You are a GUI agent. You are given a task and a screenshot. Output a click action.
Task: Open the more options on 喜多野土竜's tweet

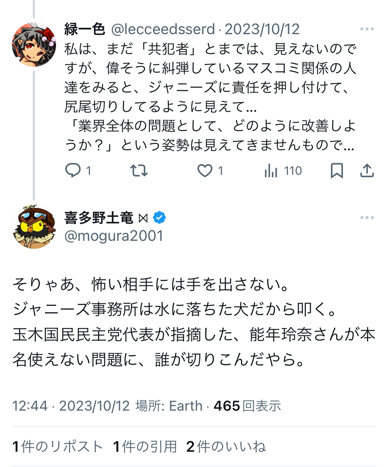367,218
